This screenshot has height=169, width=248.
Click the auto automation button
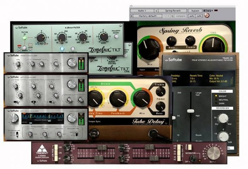coord(191,16)
